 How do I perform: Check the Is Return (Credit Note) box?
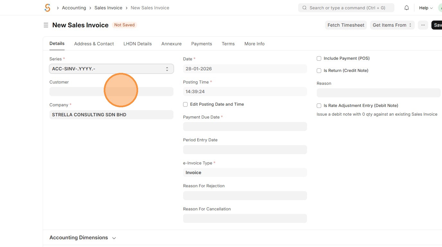tap(319, 71)
